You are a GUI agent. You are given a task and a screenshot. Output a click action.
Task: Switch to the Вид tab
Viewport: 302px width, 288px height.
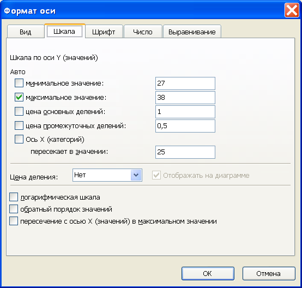[26, 32]
